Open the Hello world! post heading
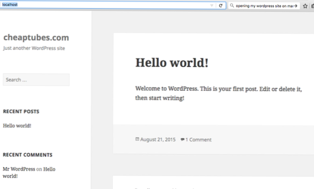314x189 pixels. click(x=172, y=63)
